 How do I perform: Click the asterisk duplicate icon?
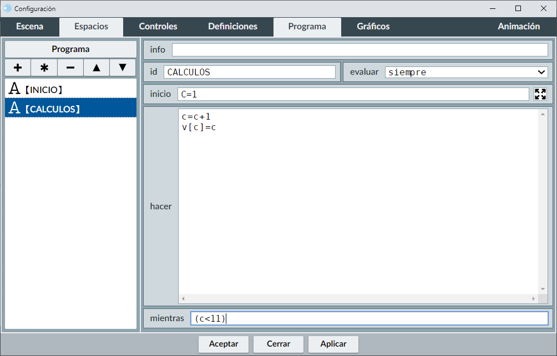pos(44,68)
